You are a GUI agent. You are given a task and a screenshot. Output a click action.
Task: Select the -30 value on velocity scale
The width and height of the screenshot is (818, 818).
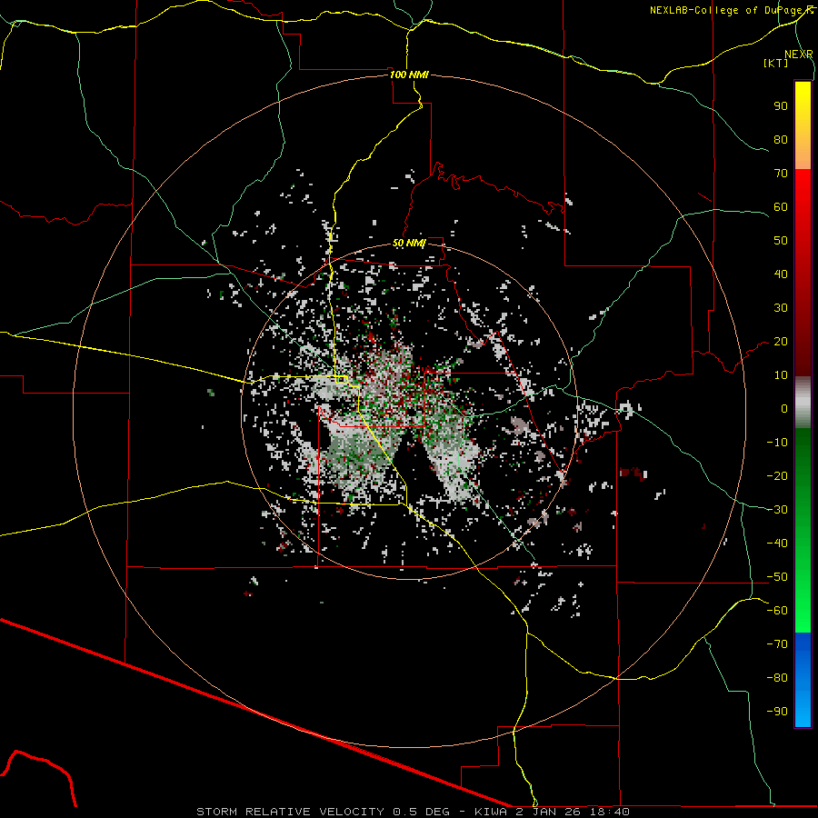[777, 510]
